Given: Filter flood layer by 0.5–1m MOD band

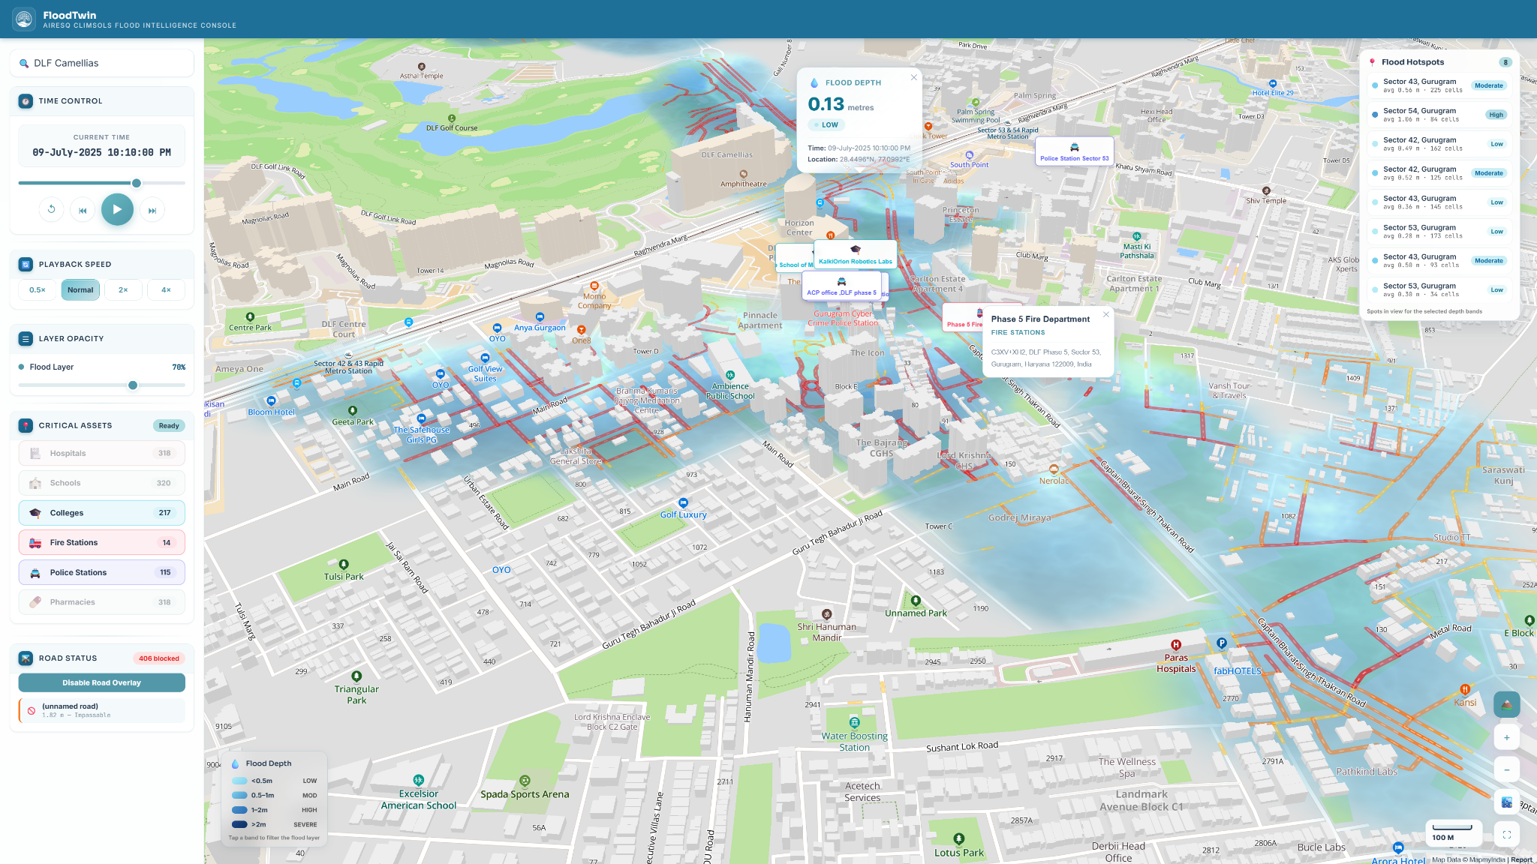Looking at the screenshot, I should coord(274,795).
